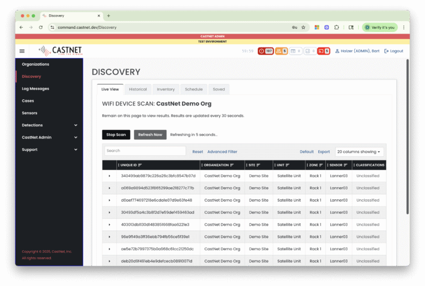Image resolution: width=425 pixels, height=286 pixels.
Task: Open Cases in the sidebar
Action: click(x=28, y=101)
